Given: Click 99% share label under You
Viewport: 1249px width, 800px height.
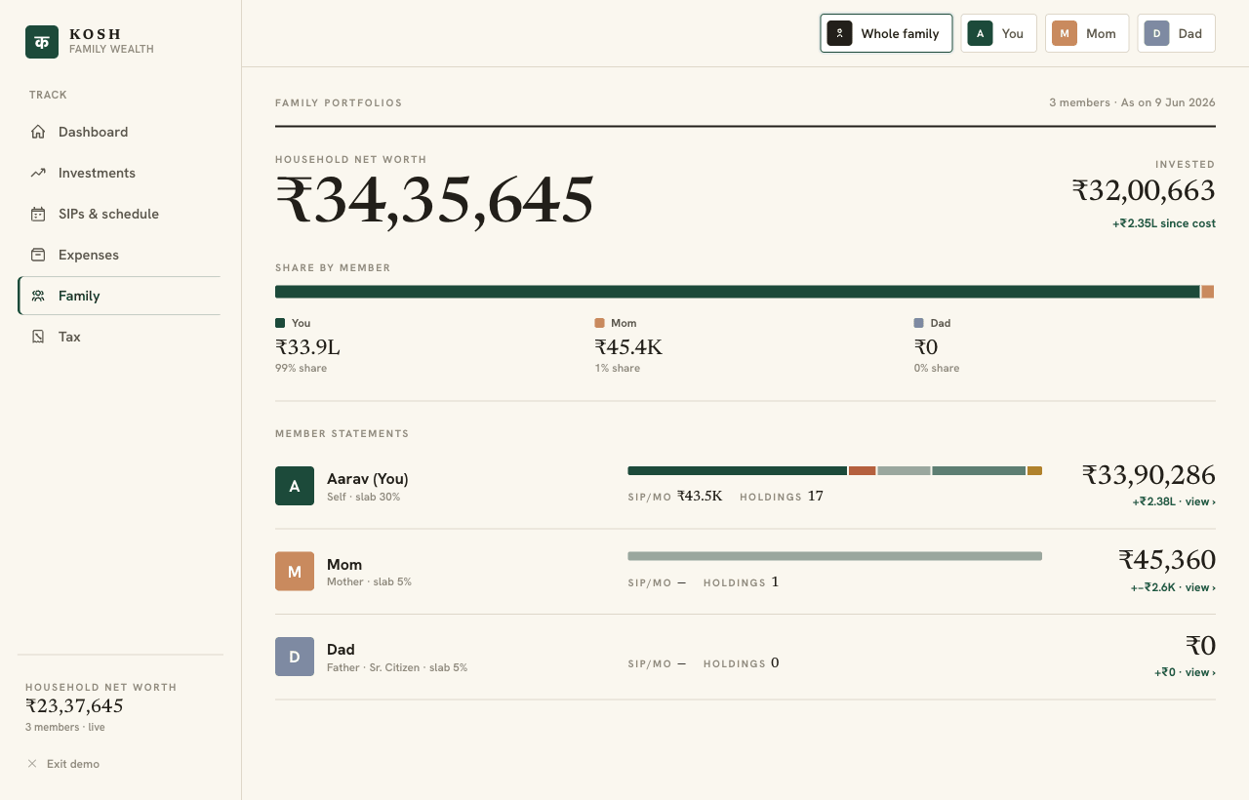Looking at the screenshot, I should (301, 368).
